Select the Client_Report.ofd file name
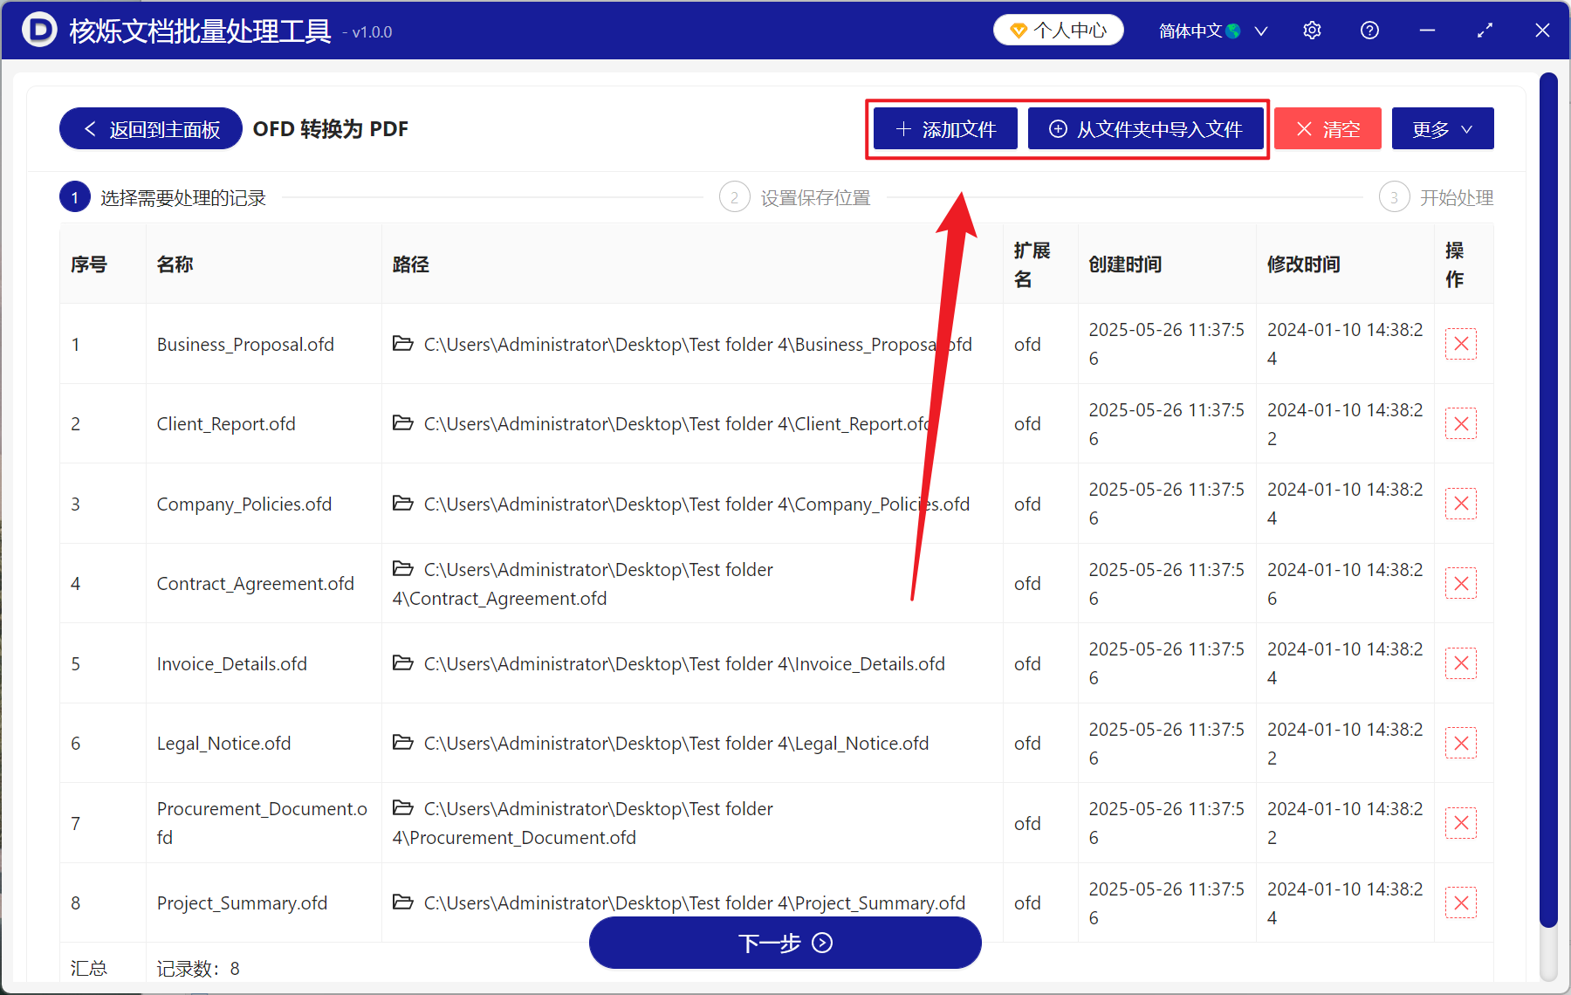The image size is (1571, 995). click(x=226, y=424)
